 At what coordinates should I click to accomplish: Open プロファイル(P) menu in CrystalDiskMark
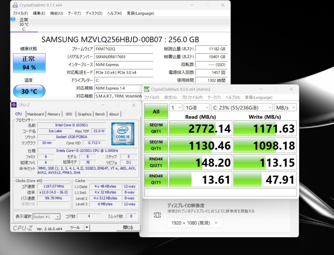[192, 97]
